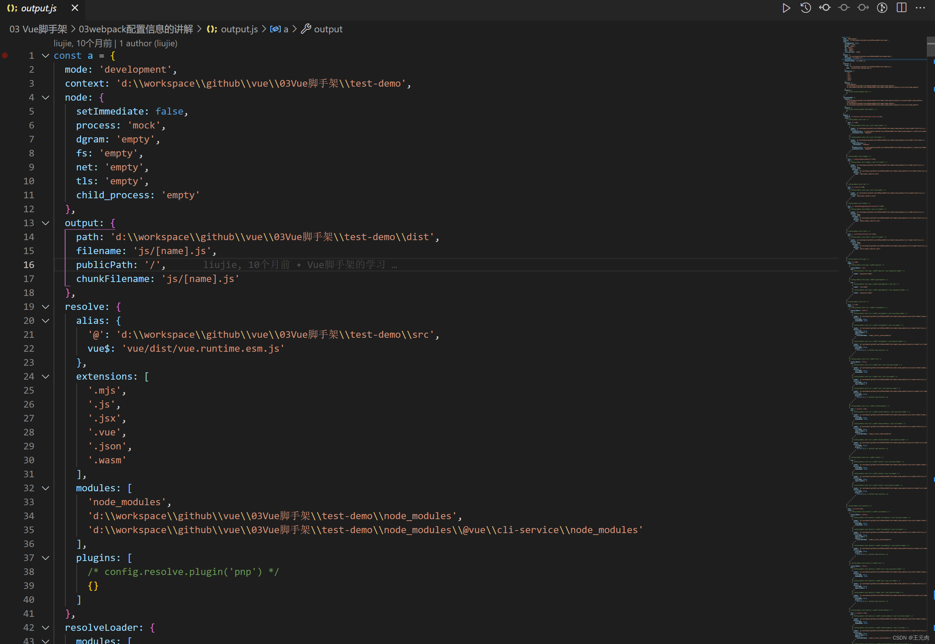
Task: Click the variable symbol icon before 'a' breadcrumb
Action: click(275, 29)
